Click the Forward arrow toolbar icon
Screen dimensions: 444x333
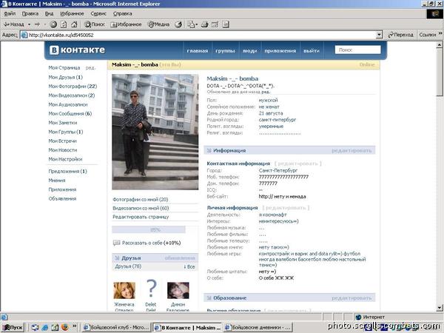[x=38, y=24]
